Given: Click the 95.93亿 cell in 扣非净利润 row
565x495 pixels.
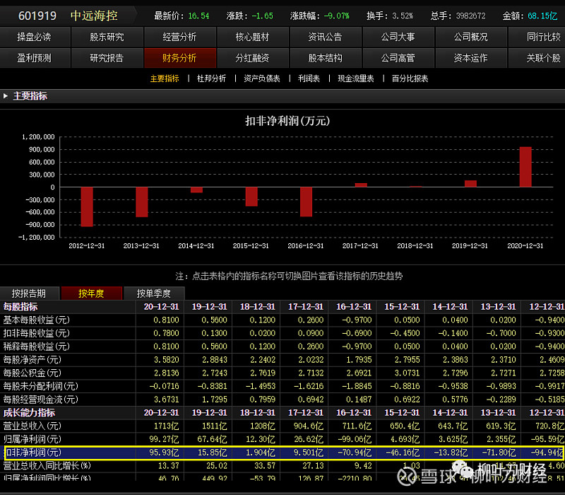Looking at the screenshot, I should click(165, 453).
